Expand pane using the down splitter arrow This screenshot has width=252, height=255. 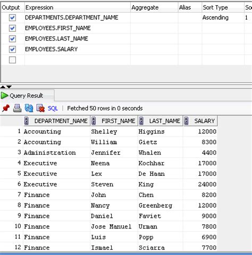tap(9, 87)
